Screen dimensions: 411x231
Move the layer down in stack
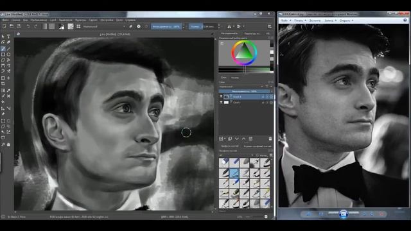point(237,139)
